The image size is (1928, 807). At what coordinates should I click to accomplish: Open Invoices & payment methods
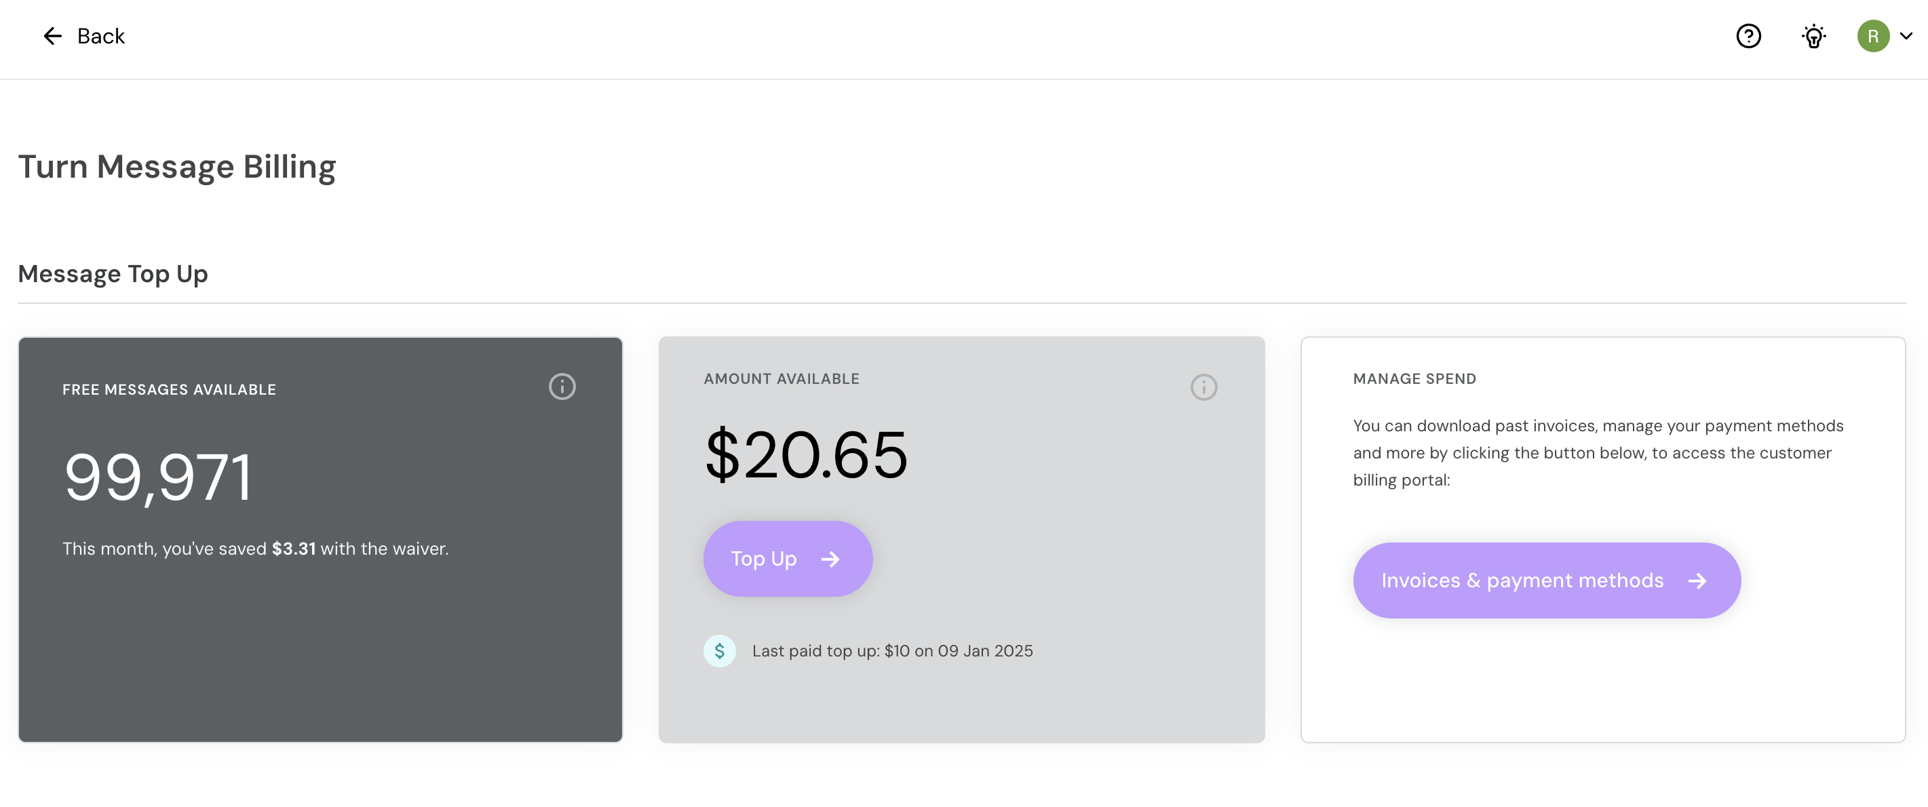tap(1546, 580)
